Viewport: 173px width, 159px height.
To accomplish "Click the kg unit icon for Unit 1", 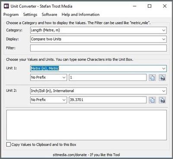I will (x=162, y=78).
